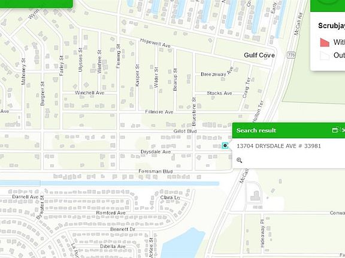This screenshot has height=258, width=345.
Task: Click the Gulf Cove place label
Action: (259, 55)
